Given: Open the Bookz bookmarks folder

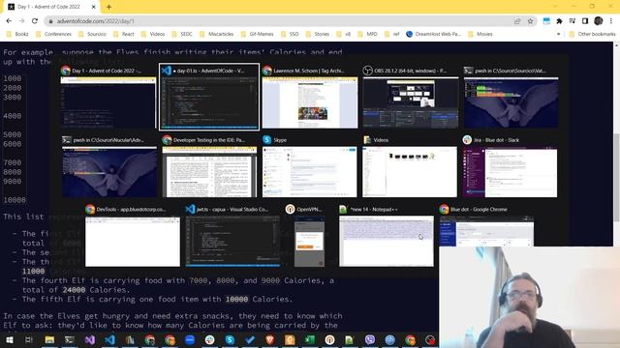Looking at the screenshot, I should pyautogui.click(x=17, y=34).
